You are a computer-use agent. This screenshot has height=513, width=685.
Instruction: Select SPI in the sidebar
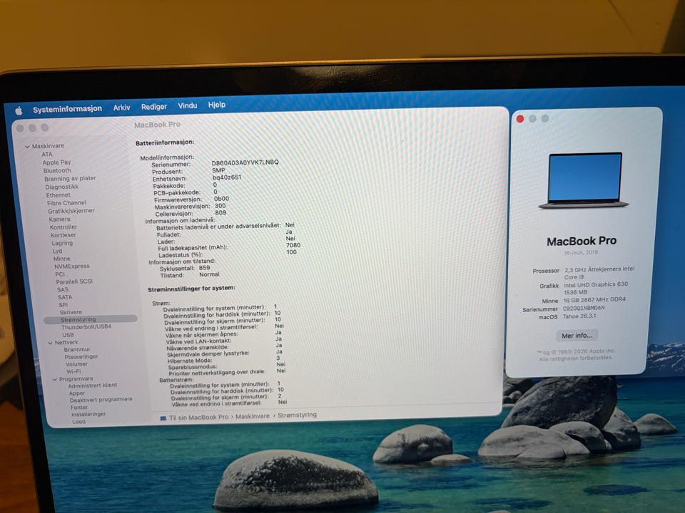(x=64, y=304)
